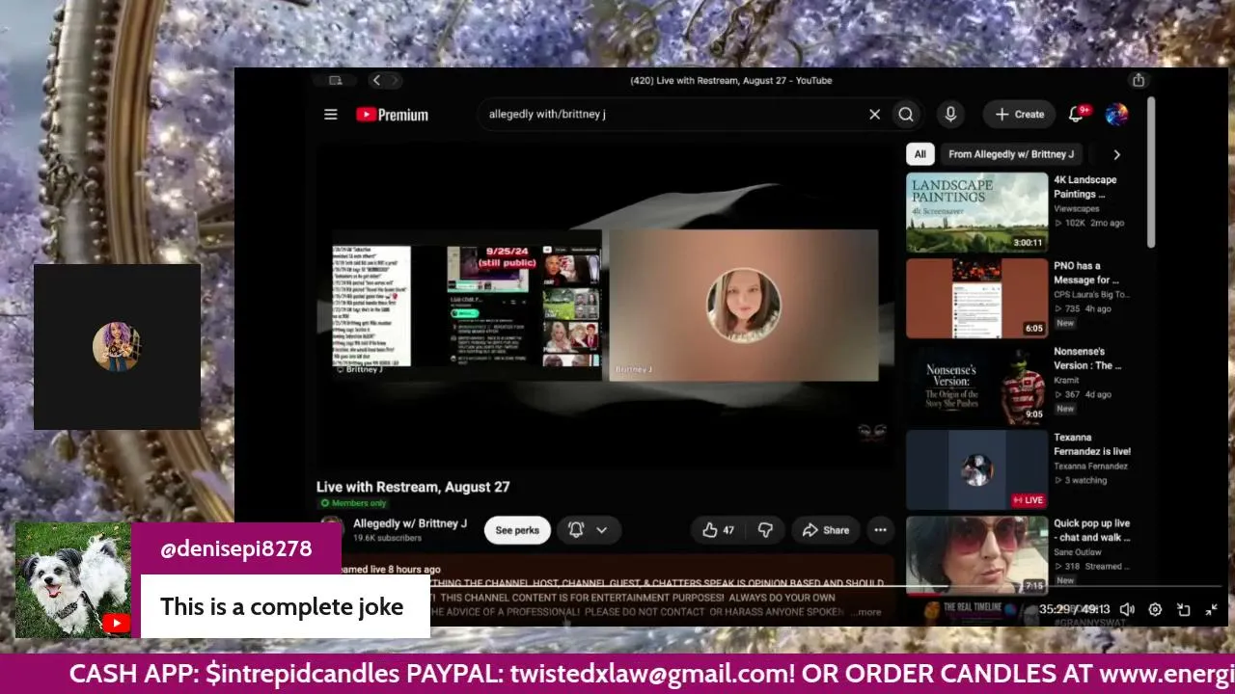
Task: Click the outer player miniplayer icon
Action: 1184,609
